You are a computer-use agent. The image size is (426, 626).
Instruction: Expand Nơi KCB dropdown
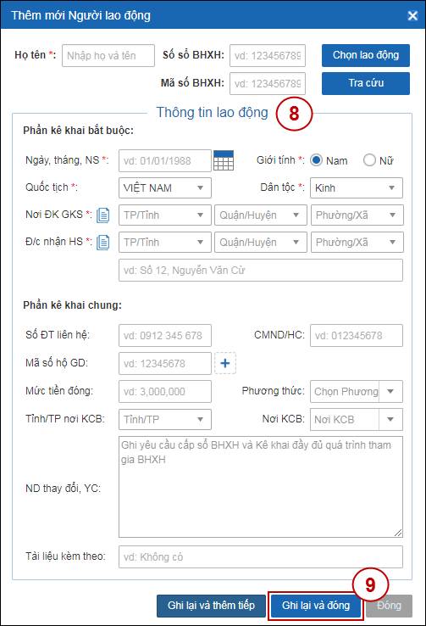pos(357,419)
